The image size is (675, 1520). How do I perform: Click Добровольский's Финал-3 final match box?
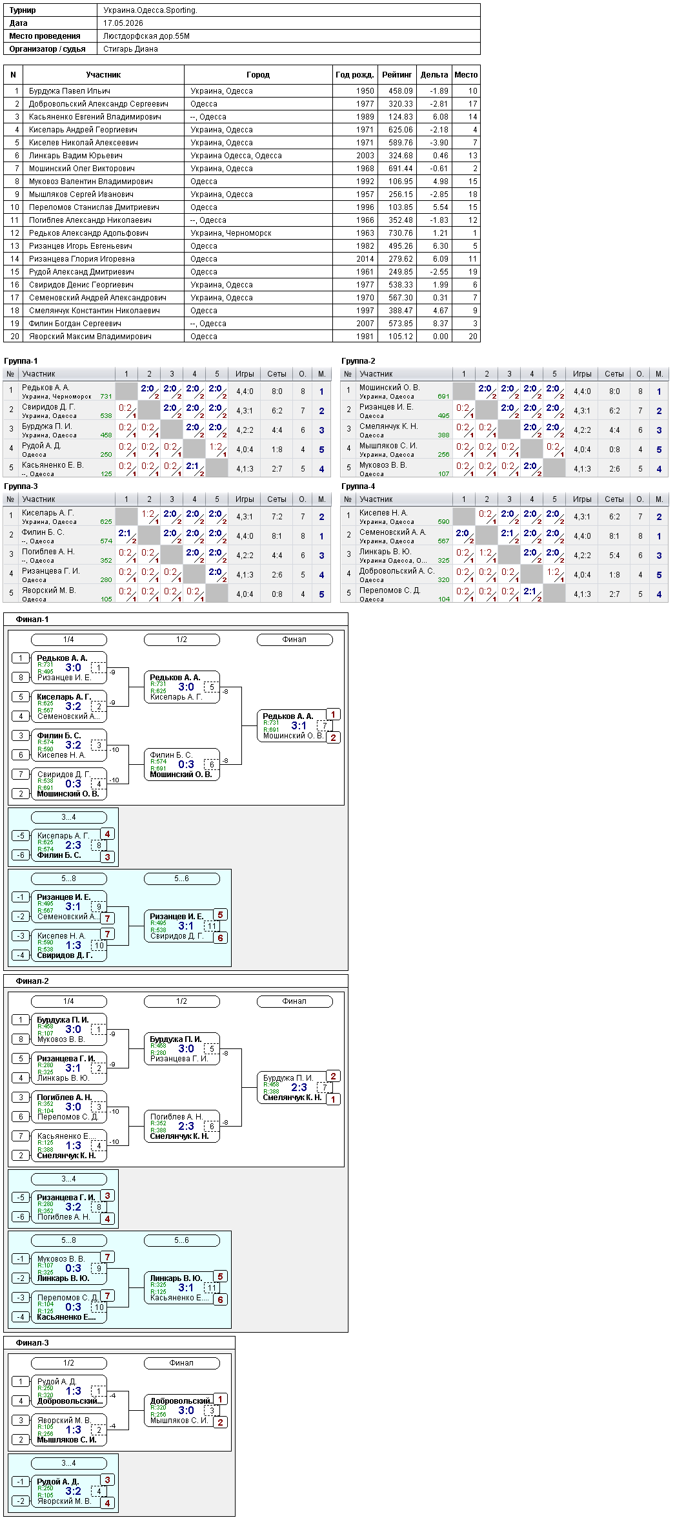[x=181, y=1410]
